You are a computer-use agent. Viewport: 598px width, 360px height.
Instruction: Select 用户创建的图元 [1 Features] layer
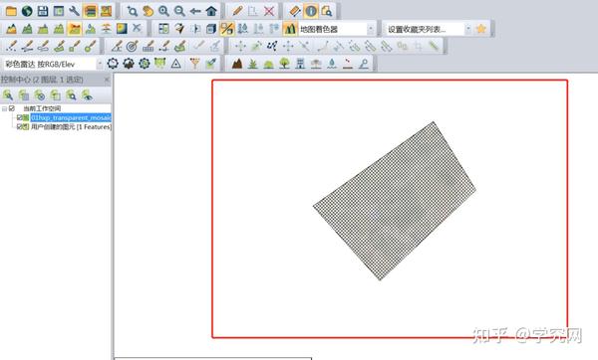(71, 126)
